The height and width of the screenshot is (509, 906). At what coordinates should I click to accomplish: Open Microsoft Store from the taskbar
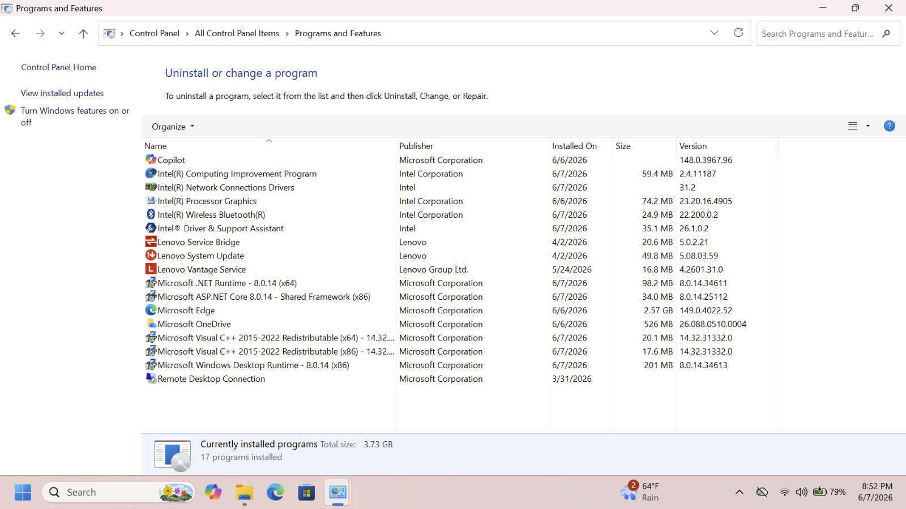tap(306, 492)
